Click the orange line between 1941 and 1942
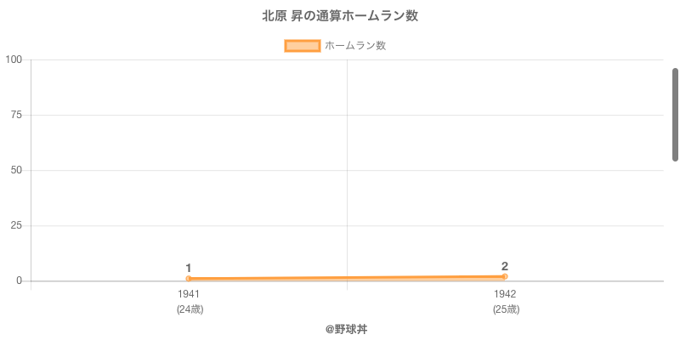Image resolution: width=680 pixels, height=340 pixels. (x=347, y=278)
